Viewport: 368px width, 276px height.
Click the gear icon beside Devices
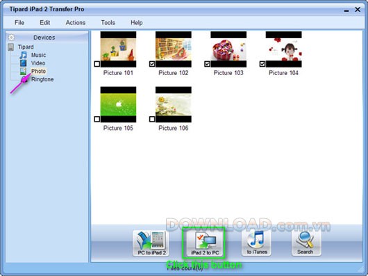coord(11,38)
